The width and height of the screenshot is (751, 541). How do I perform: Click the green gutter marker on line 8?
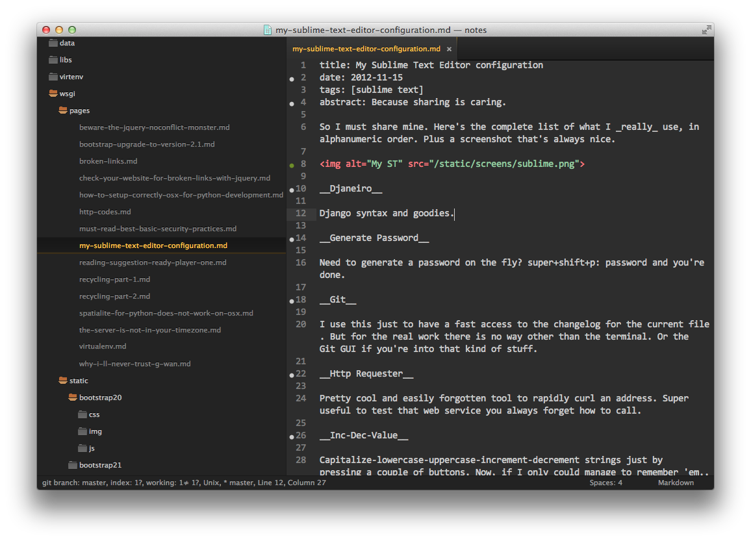(x=292, y=165)
